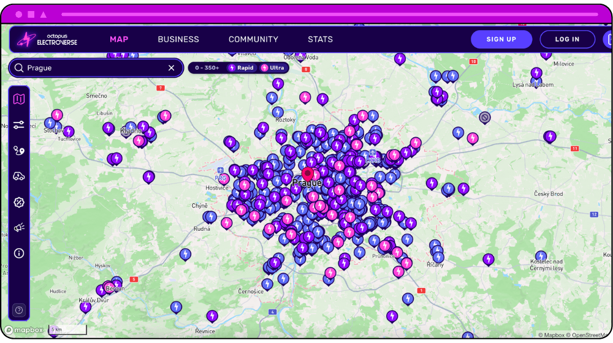The image size is (613, 343).
Task: Click the Nižbor map label
Action: 76,258
